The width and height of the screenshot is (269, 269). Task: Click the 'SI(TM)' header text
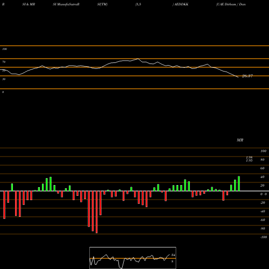(x=102, y=4)
